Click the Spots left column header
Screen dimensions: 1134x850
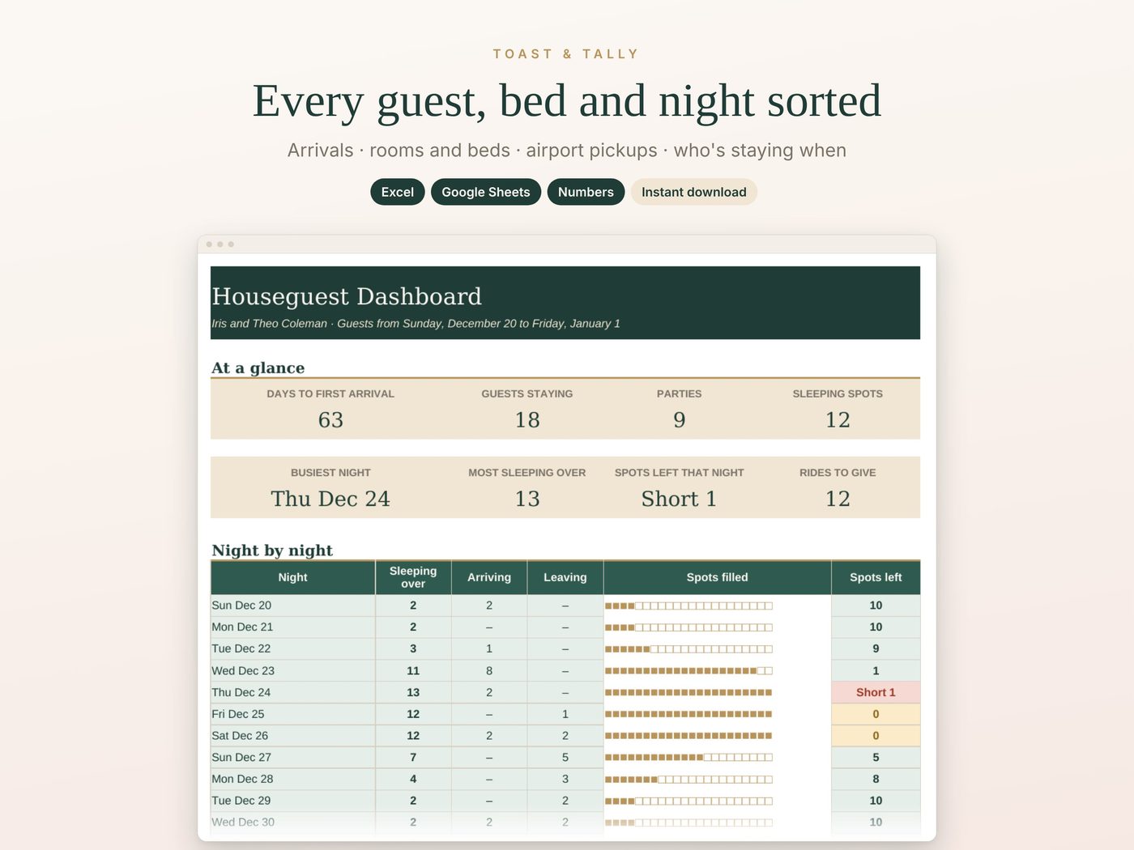(x=876, y=577)
